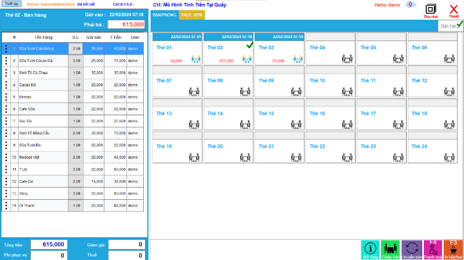This screenshot has height=260, width=464.
Task: Toggle the Bán hàng checkmark filter
Action: (x=459, y=24)
